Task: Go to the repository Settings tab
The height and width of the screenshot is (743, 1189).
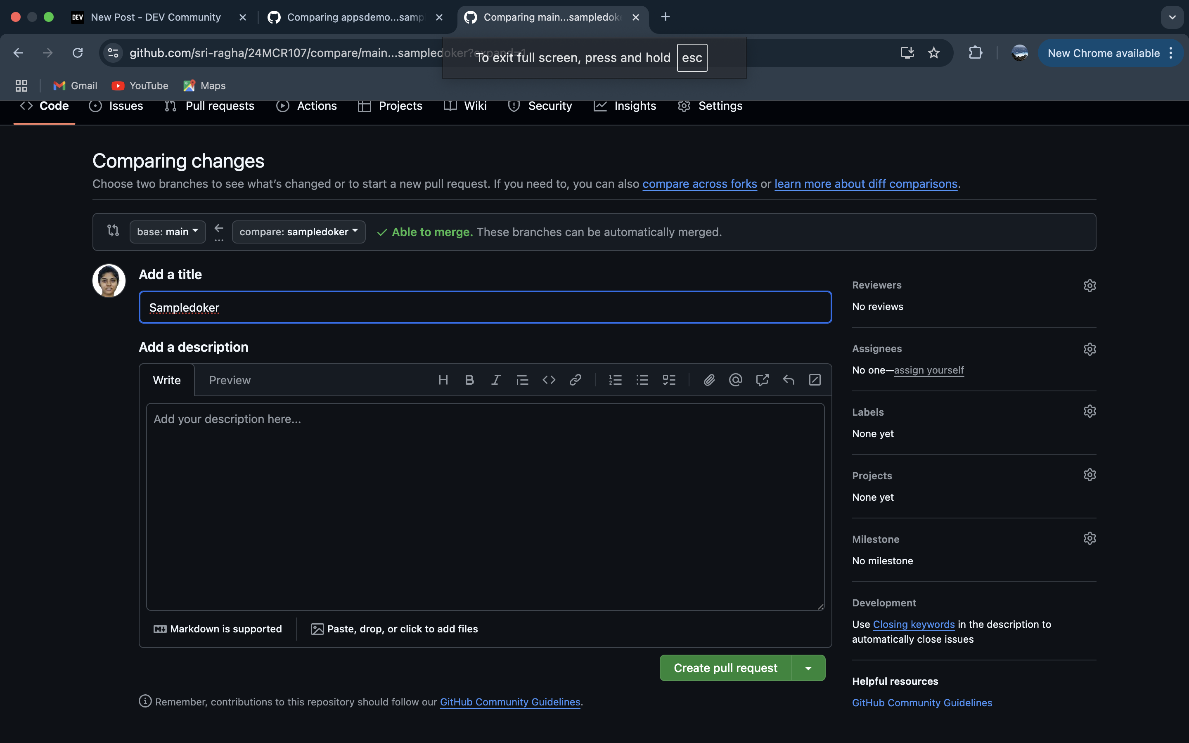Action: click(710, 106)
